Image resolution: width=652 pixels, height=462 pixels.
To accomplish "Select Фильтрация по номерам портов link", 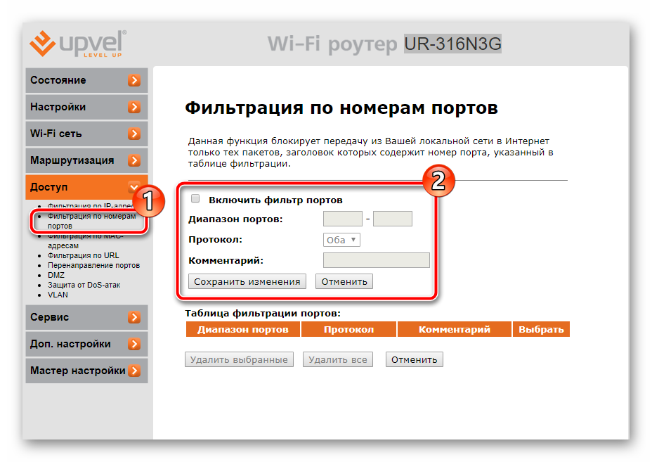I will 91,221.
